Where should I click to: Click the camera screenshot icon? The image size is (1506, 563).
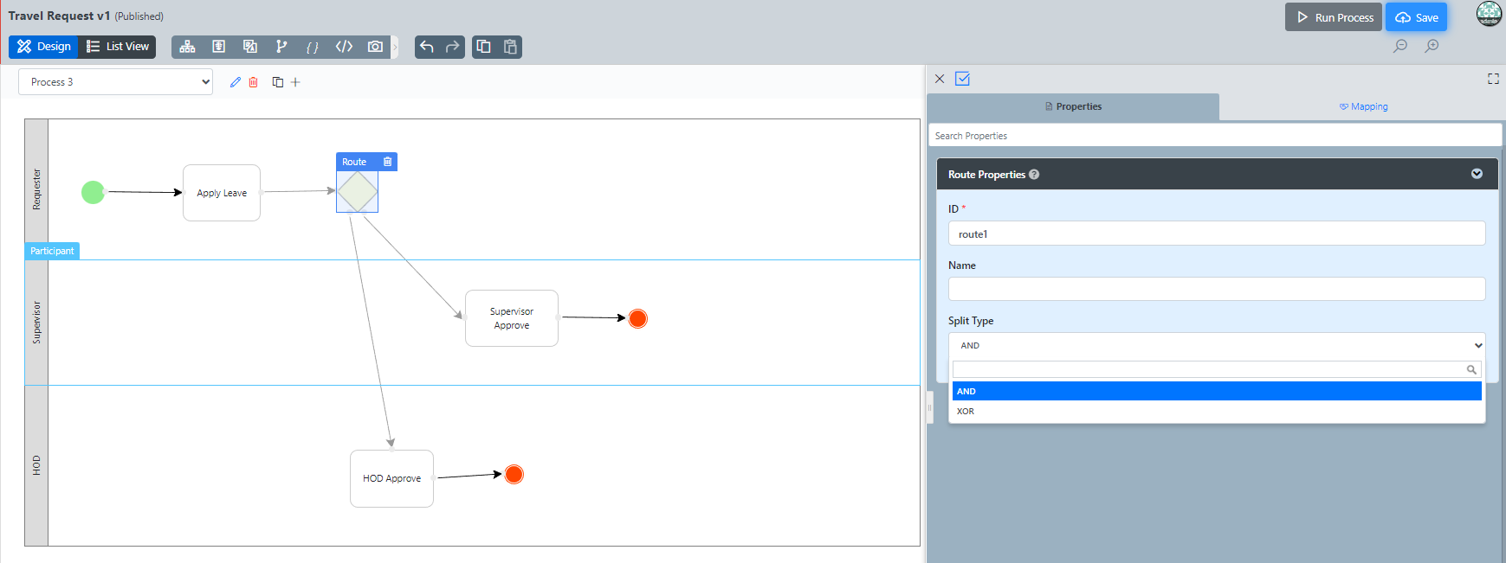375,47
